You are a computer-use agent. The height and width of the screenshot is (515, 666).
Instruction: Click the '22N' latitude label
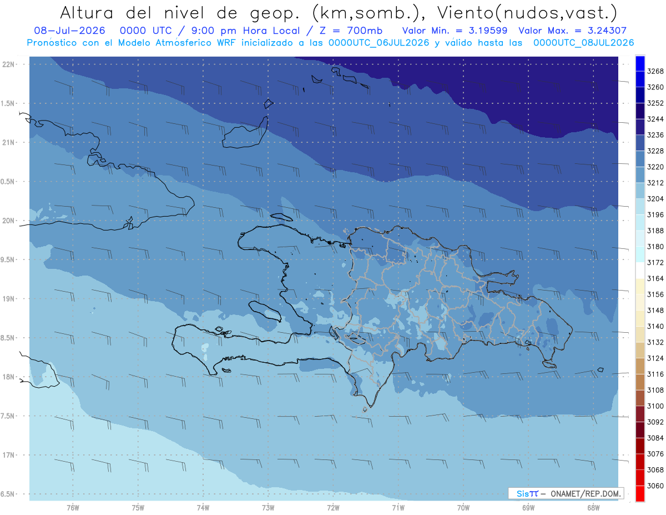click(x=9, y=64)
